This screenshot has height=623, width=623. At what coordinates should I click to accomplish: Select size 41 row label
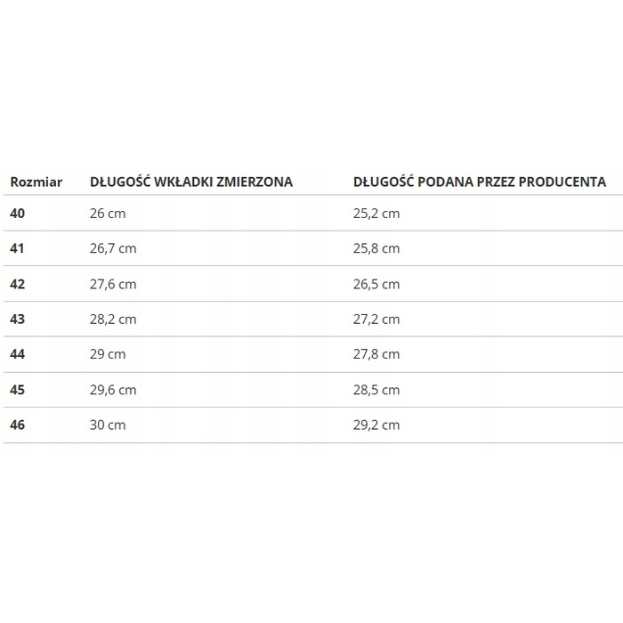pos(17,248)
